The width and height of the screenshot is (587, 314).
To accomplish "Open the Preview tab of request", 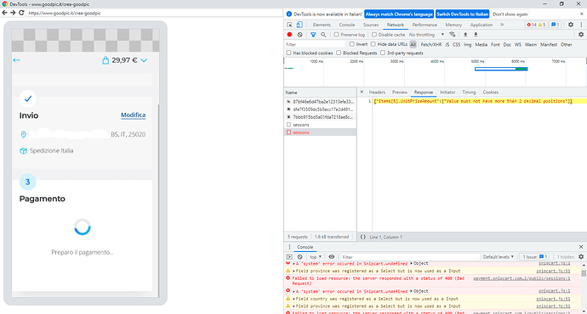I will [400, 93].
